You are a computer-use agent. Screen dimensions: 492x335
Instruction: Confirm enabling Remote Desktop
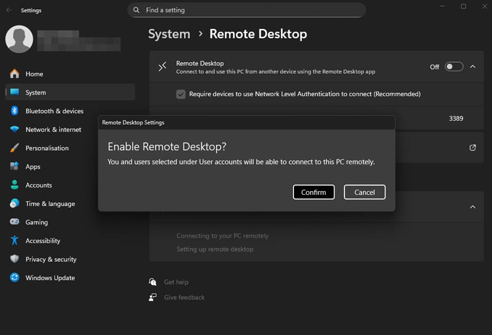(x=314, y=192)
